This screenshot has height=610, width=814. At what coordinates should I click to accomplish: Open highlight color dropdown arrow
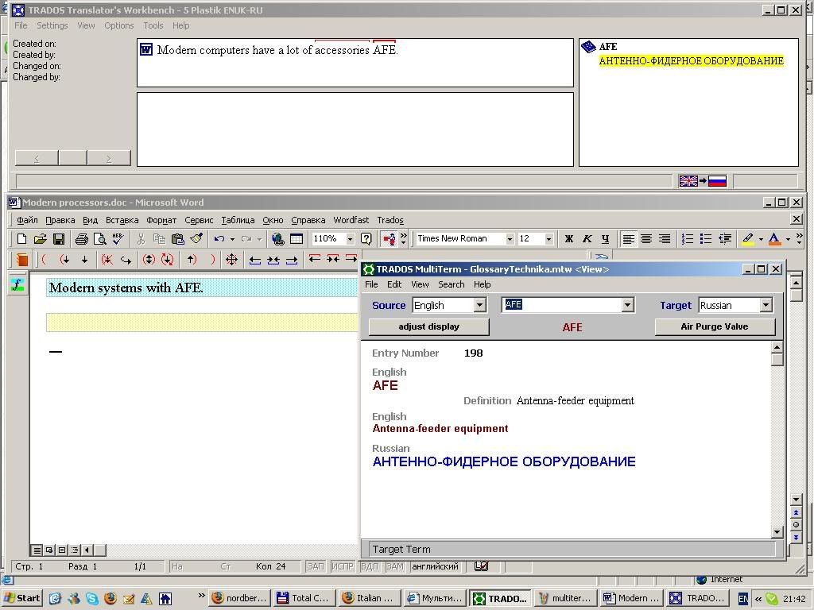point(761,239)
